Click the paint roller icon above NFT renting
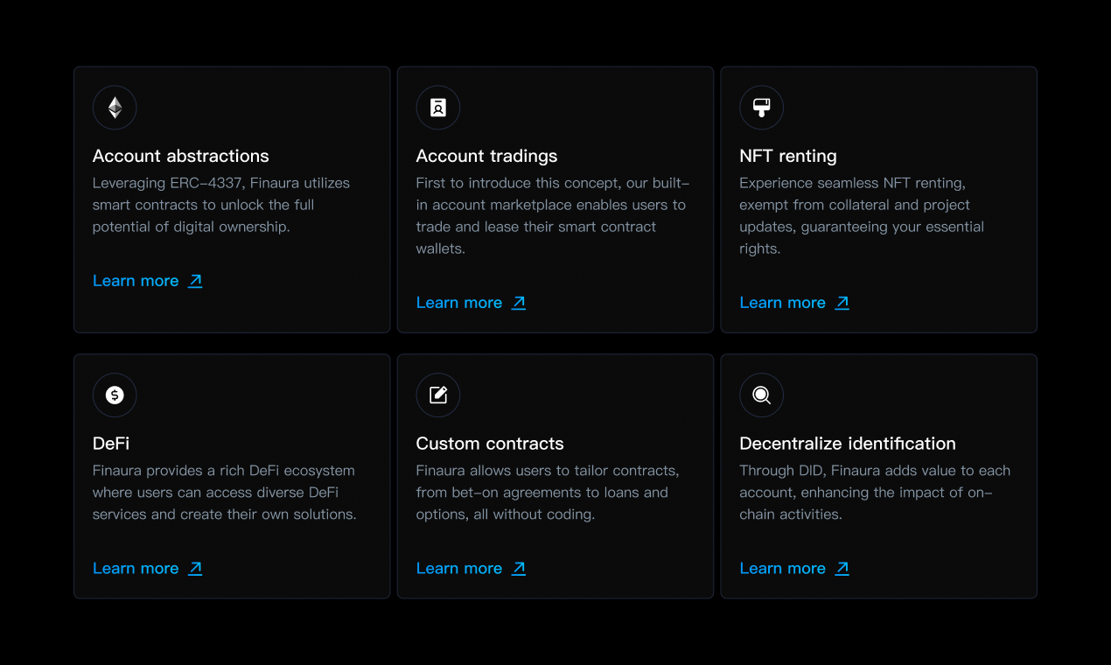Screen dimensions: 1111x665 tap(761, 108)
